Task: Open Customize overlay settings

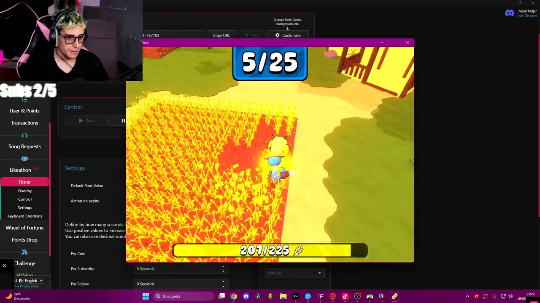Action: [288, 35]
